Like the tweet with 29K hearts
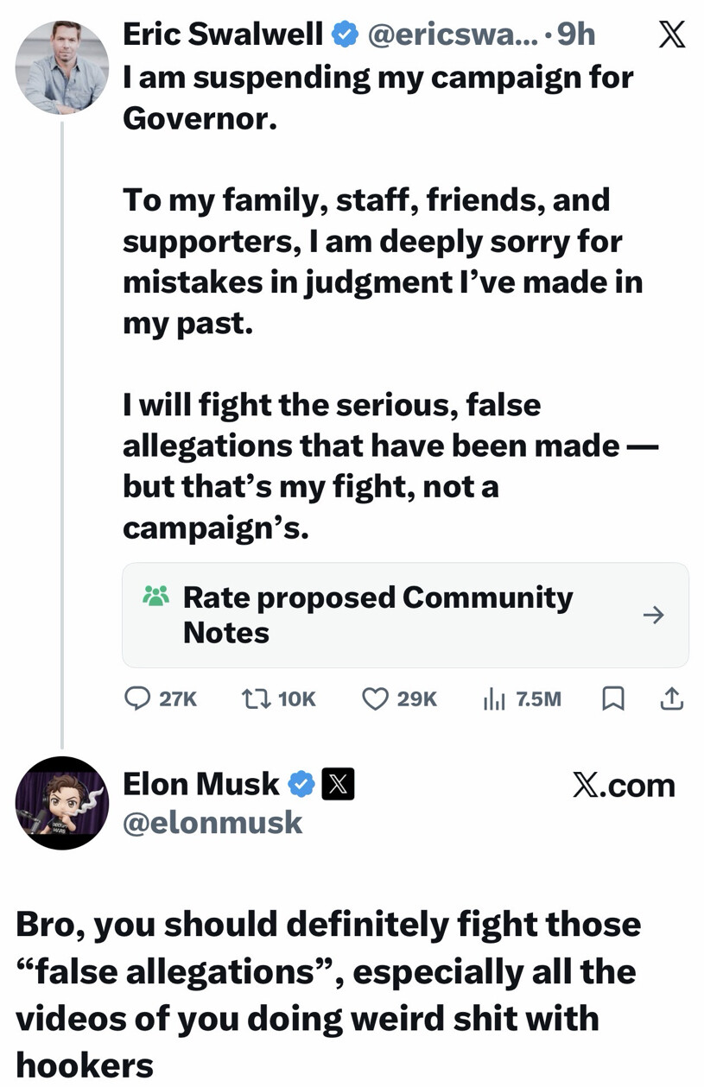Screen dimensions: 704x1087 375,698
